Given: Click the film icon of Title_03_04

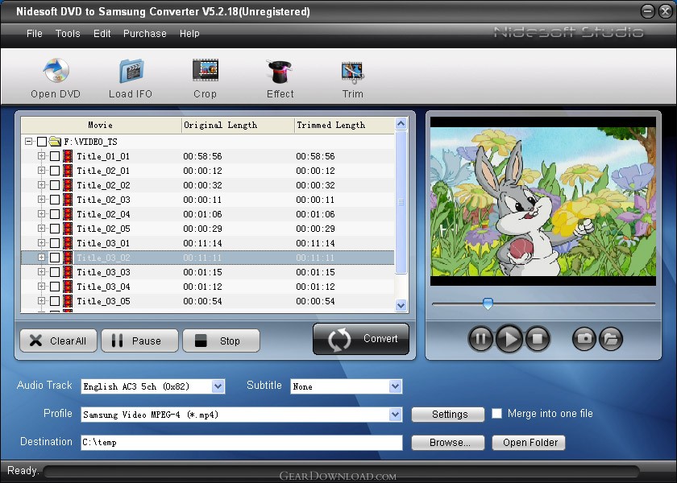Looking at the screenshot, I should [x=68, y=287].
